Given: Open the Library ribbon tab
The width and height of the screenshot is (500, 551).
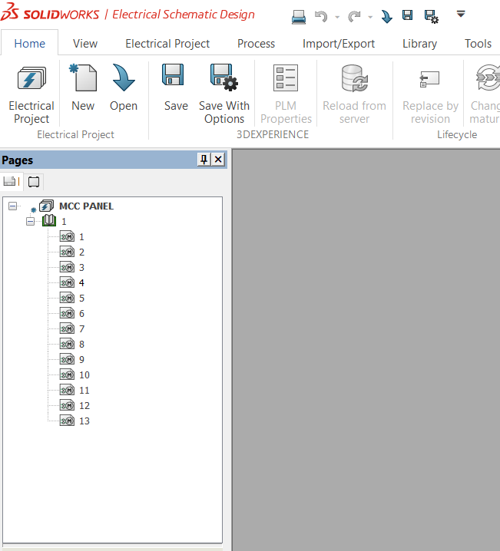Looking at the screenshot, I should [x=419, y=44].
